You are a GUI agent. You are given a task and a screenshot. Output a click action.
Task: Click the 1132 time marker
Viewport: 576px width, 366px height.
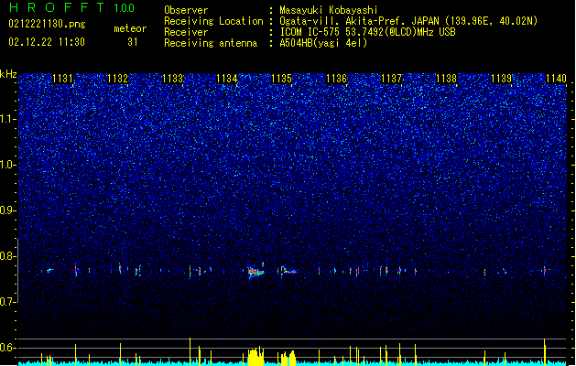117,79
